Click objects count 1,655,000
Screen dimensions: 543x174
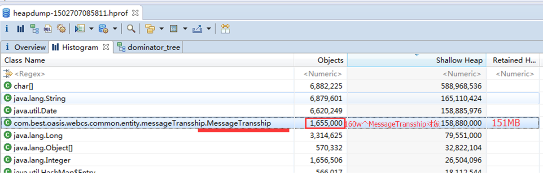click(x=326, y=123)
